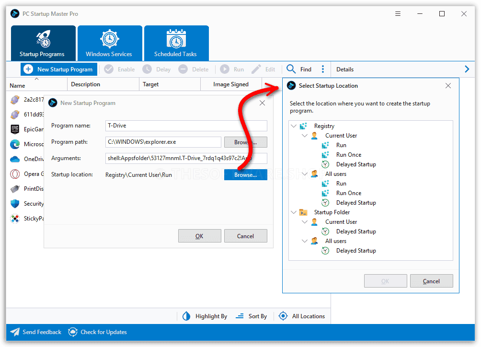Close the Select Startup Location dialog
481x347 pixels.
point(448,86)
